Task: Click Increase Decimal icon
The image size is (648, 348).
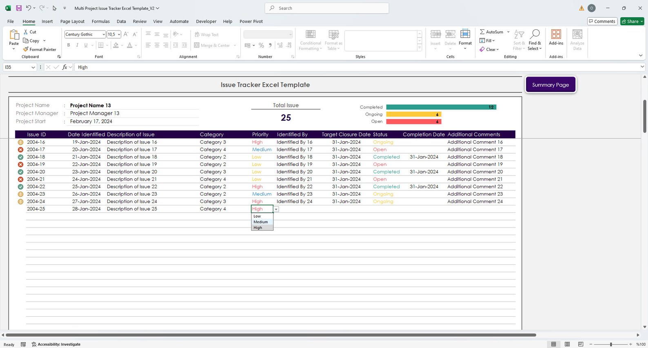Action: click(280, 45)
